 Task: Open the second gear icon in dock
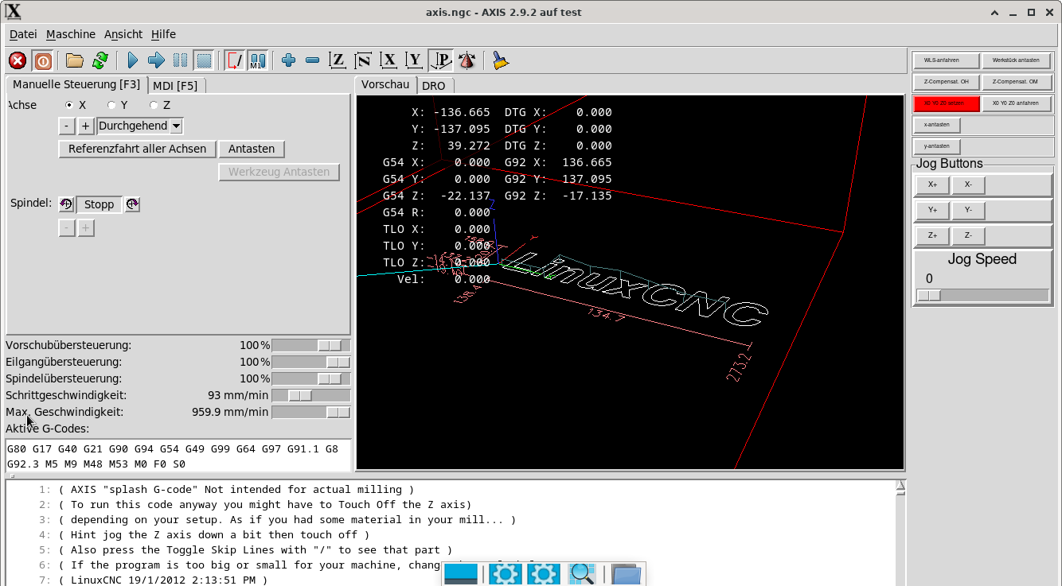click(x=543, y=574)
